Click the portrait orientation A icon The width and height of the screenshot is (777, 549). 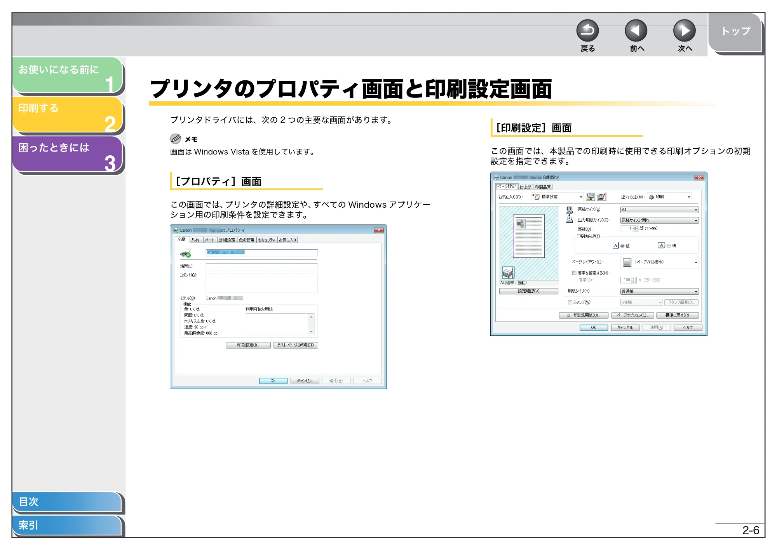615,245
